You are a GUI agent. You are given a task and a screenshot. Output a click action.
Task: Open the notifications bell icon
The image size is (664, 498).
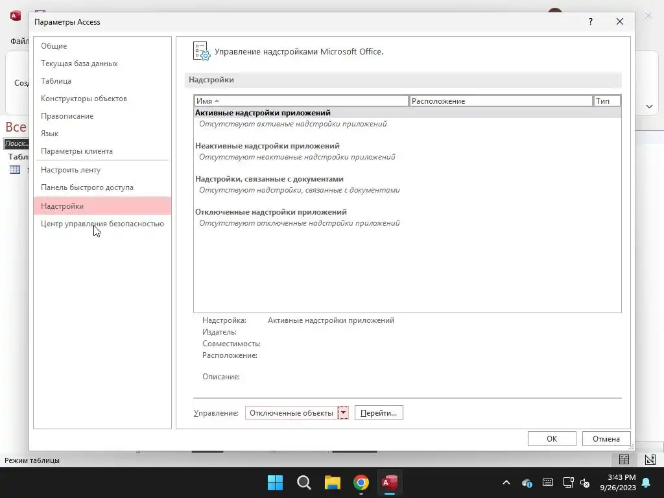click(x=646, y=482)
